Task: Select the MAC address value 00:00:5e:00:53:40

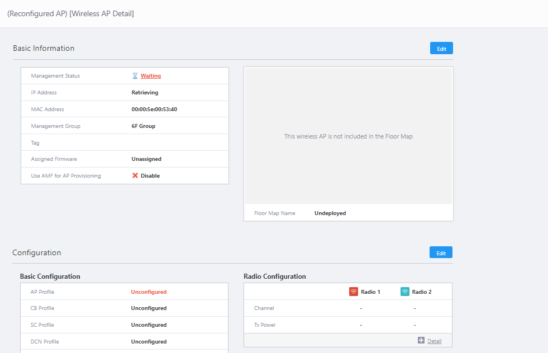Action: pyautogui.click(x=154, y=109)
